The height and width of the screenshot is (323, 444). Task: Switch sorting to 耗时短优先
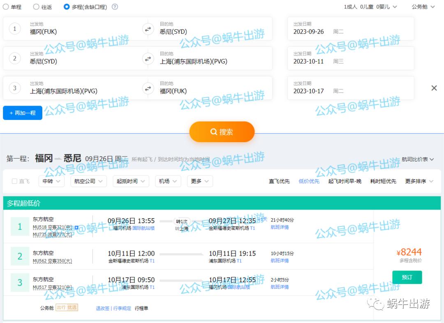(x=383, y=181)
